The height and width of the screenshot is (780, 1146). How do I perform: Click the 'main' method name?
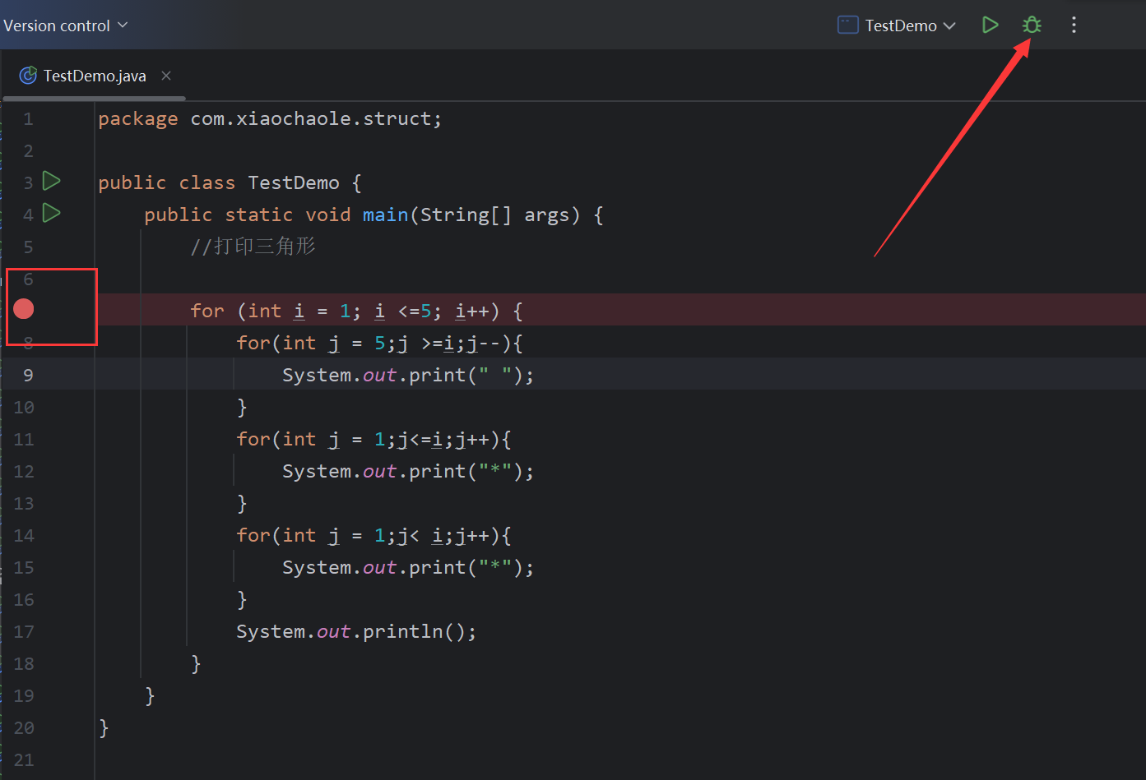pyautogui.click(x=386, y=215)
